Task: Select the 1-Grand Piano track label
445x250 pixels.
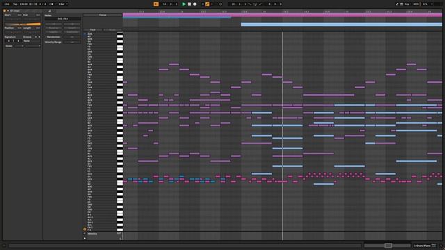Action: [423, 245]
